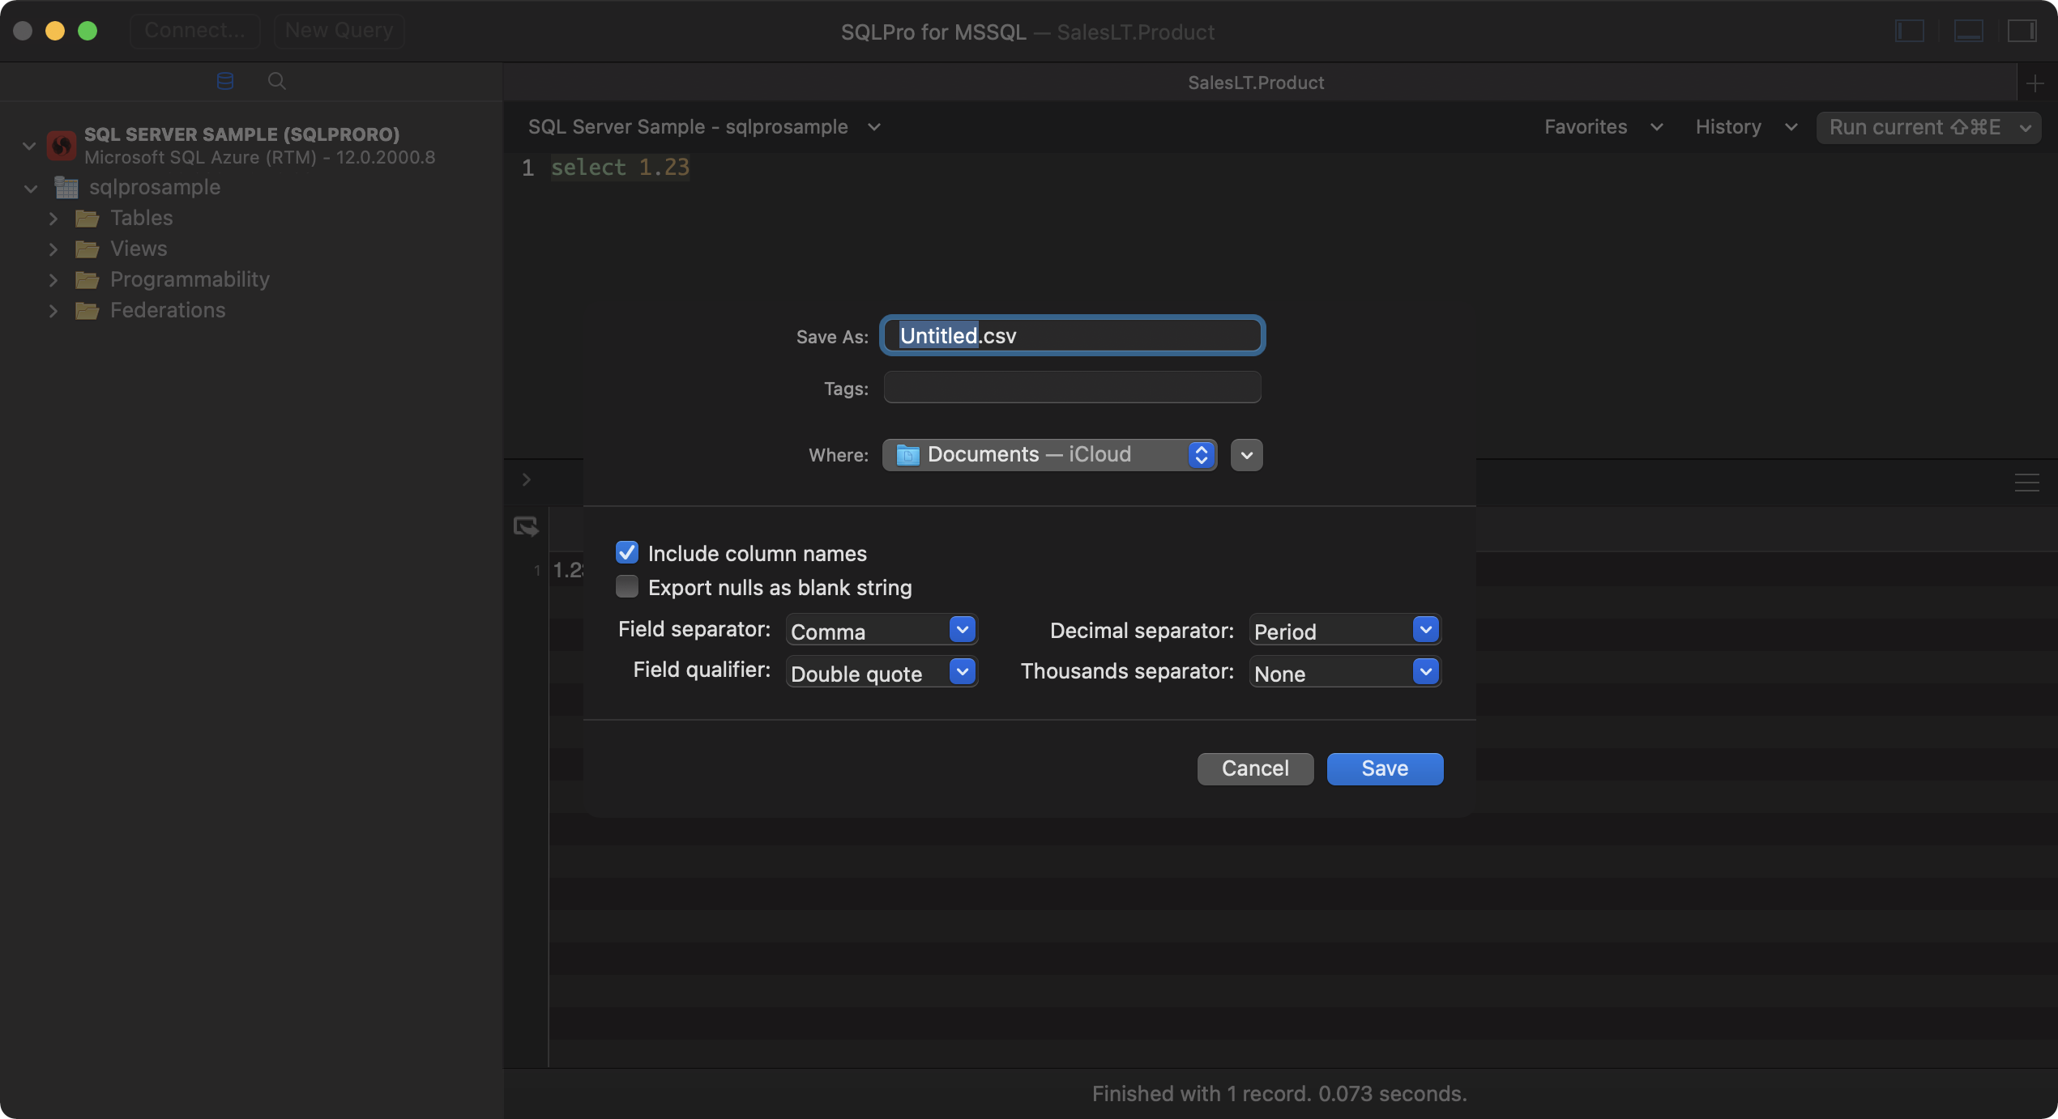Open the sidebar search with magnifying glass icon
2058x1119 pixels.
pyautogui.click(x=276, y=80)
